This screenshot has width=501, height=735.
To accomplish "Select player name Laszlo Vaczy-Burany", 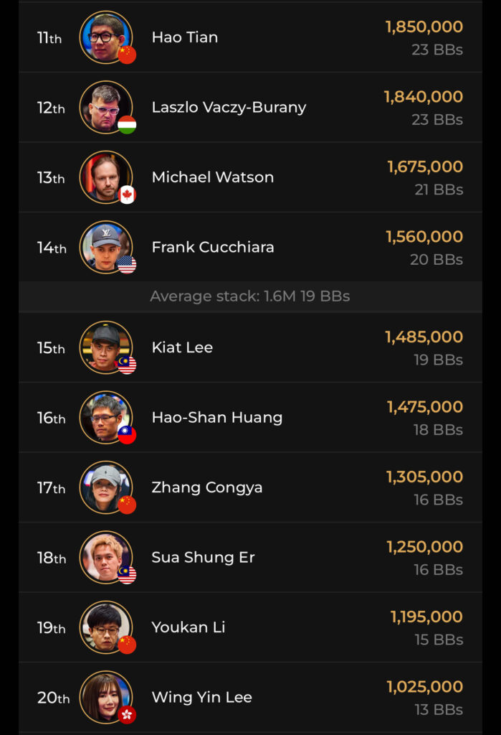I will pos(229,107).
